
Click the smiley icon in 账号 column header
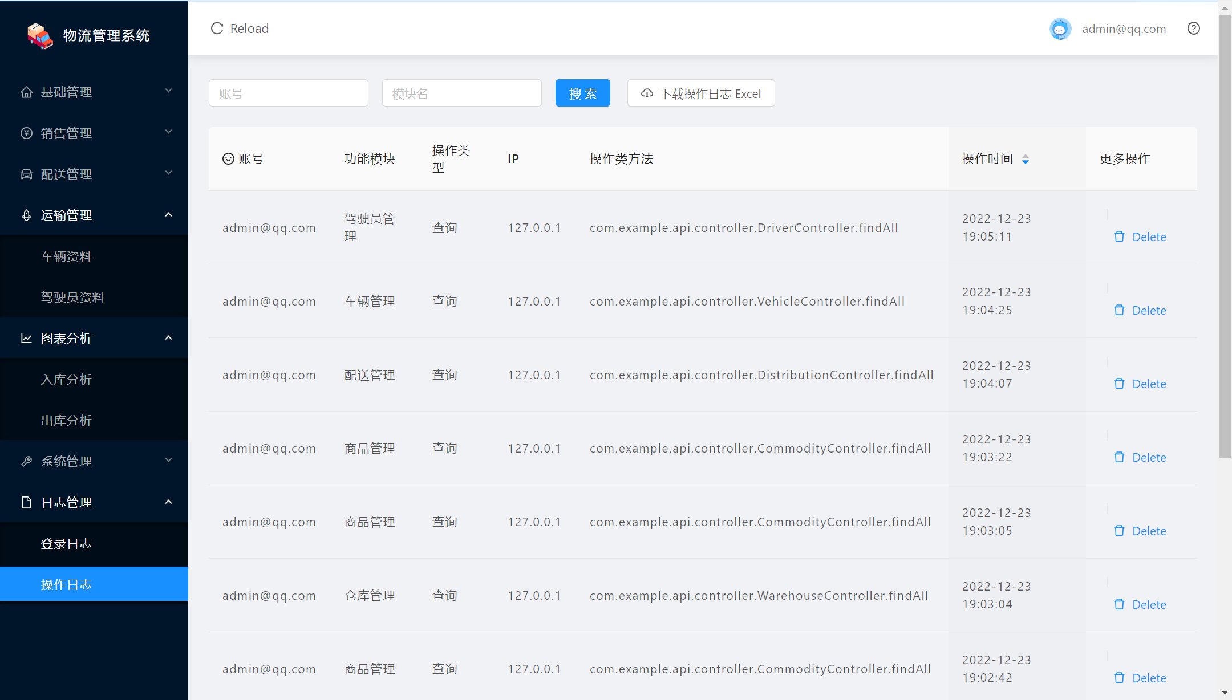coord(228,159)
